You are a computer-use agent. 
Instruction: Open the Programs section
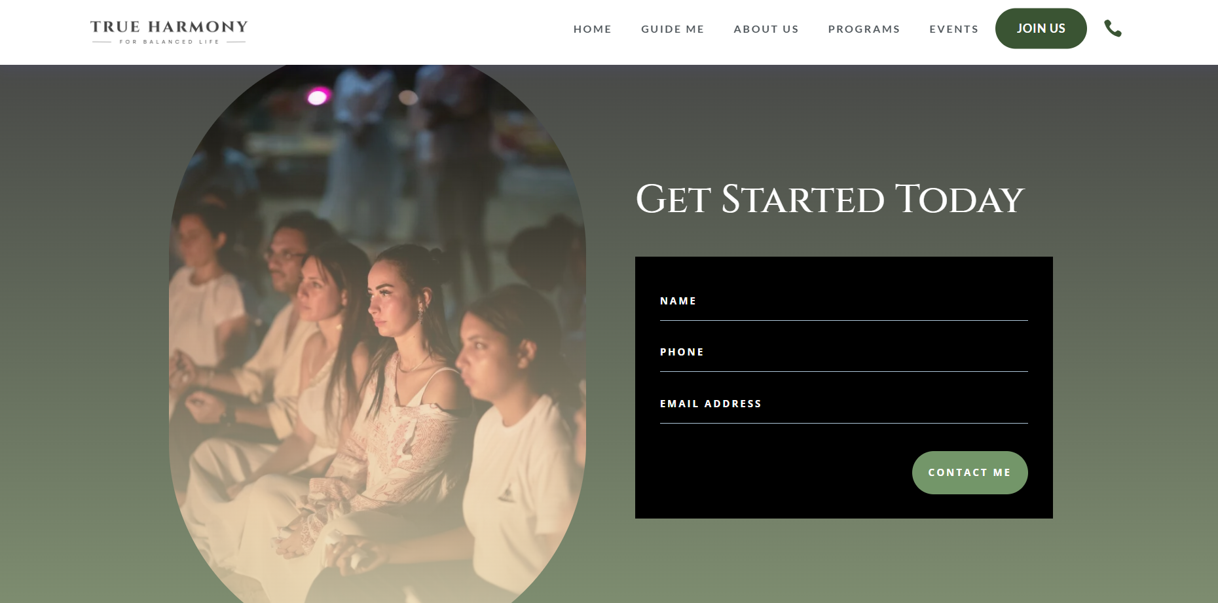(864, 29)
